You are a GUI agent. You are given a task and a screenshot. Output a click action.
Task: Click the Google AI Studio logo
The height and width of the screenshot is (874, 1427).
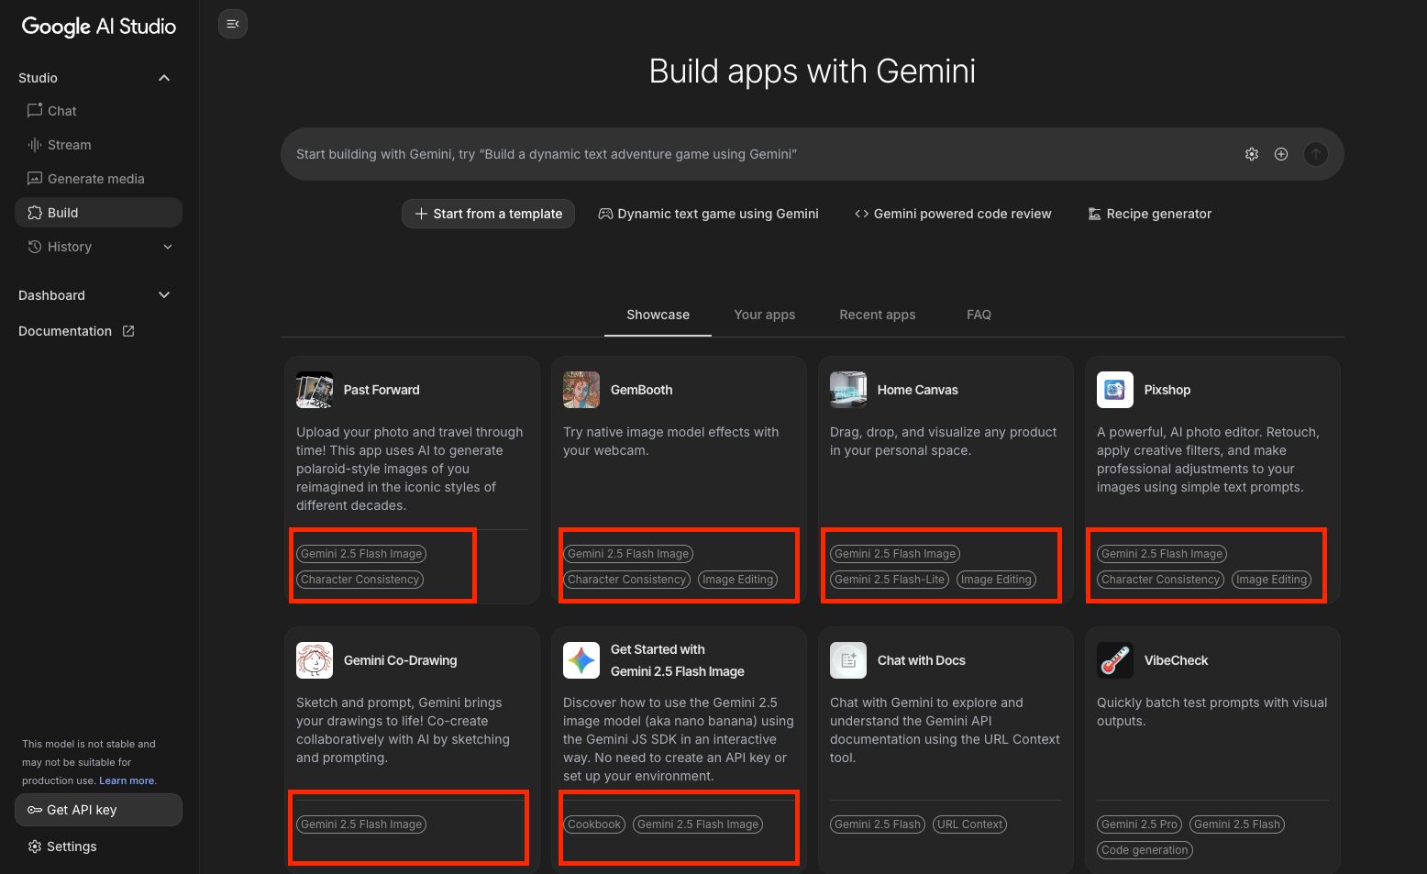tap(99, 27)
